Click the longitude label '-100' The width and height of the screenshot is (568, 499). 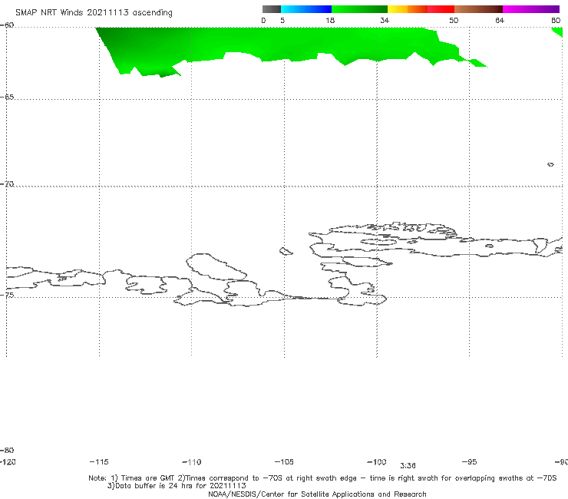pyautogui.click(x=377, y=461)
